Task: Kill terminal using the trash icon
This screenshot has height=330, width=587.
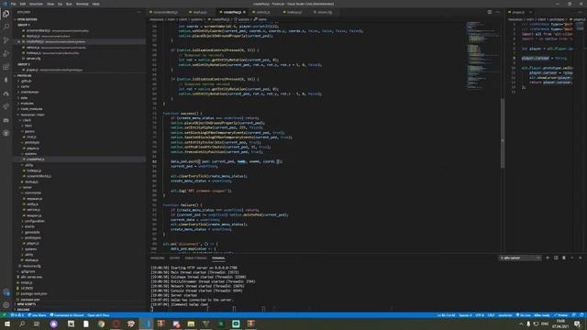Action: coord(564,258)
